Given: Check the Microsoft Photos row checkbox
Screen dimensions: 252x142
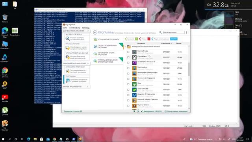Looking at the screenshot, I should click(x=128, y=73).
